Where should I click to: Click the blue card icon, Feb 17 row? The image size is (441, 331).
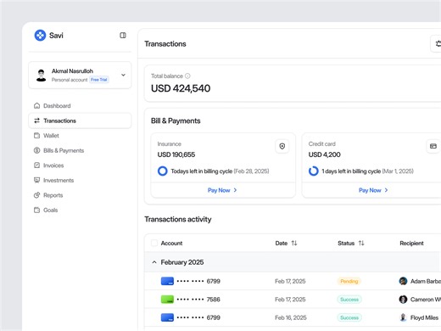click(x=167, y=281)
